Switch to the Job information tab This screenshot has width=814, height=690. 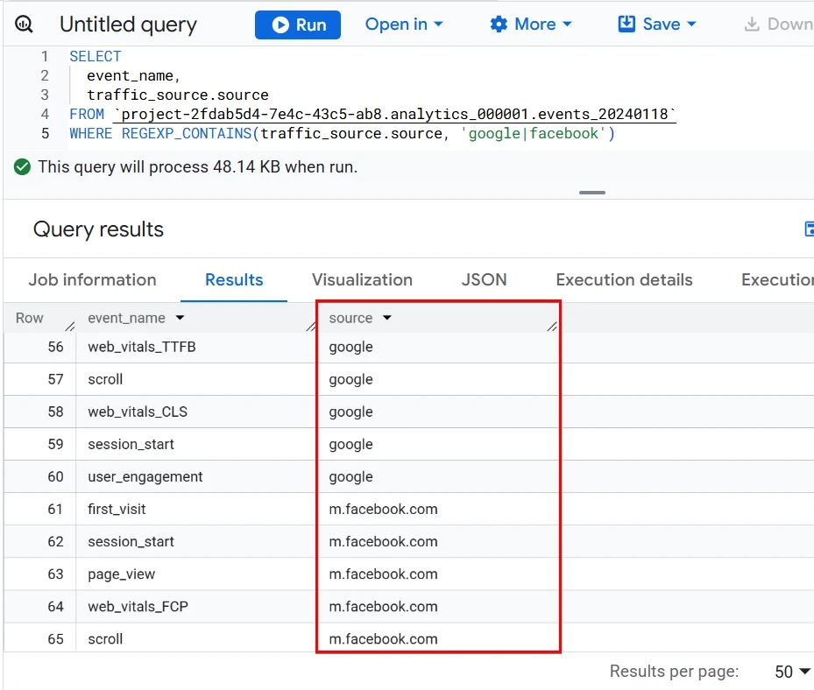point(92,280)
